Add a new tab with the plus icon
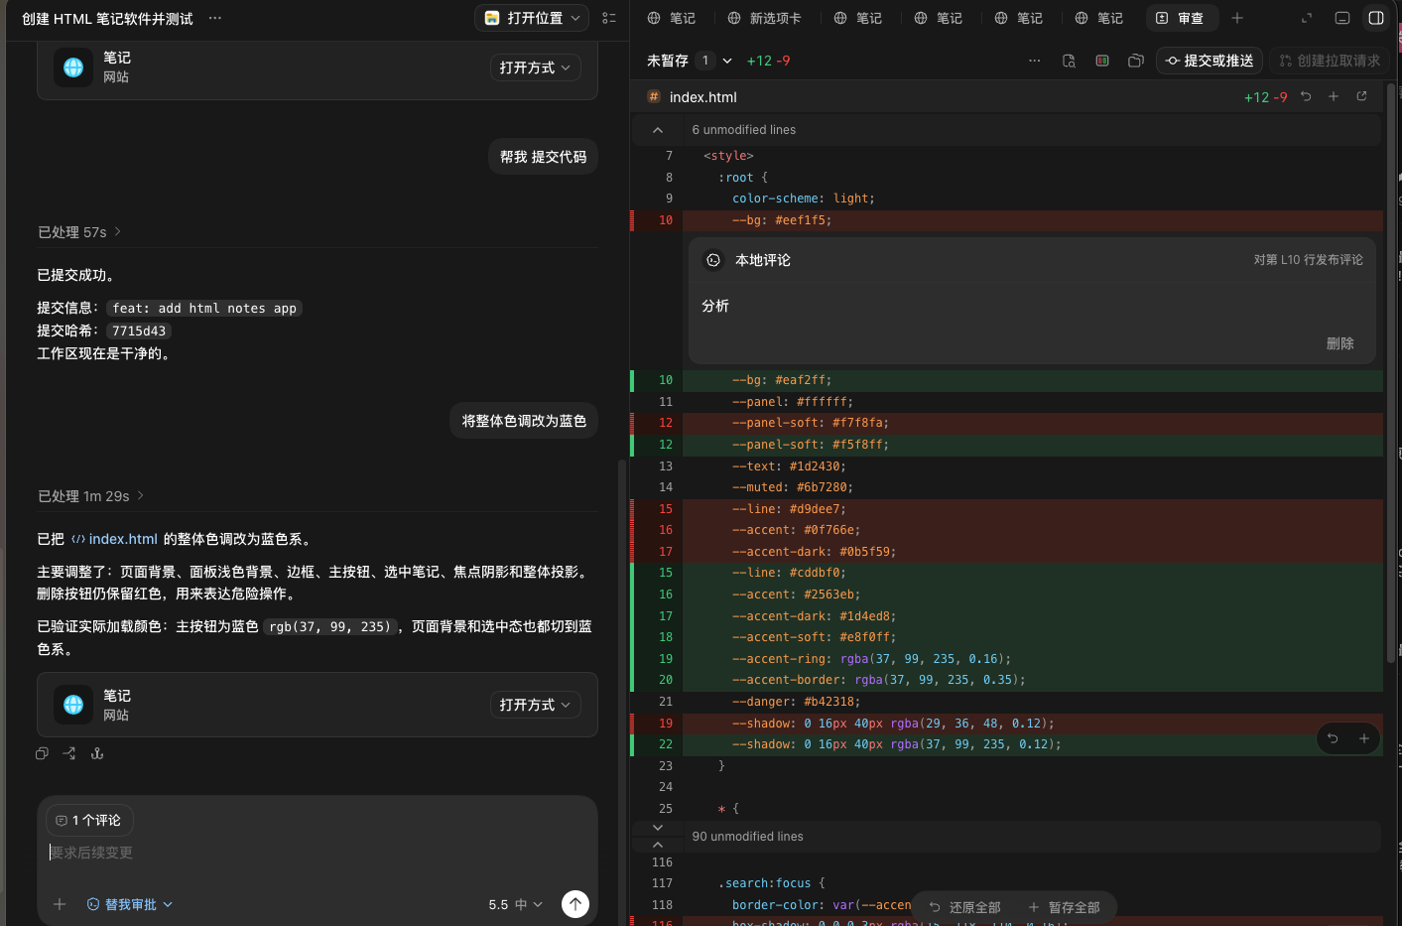Screen dimensions: 1402x926 (x=1237, y=18)
